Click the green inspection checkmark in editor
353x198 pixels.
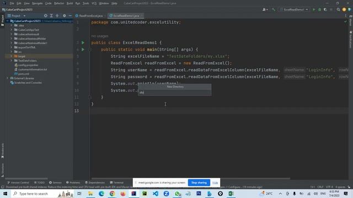click(x=345, y=22)
